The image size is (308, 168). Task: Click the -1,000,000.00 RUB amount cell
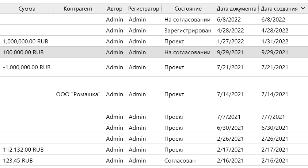click(27, 67)
